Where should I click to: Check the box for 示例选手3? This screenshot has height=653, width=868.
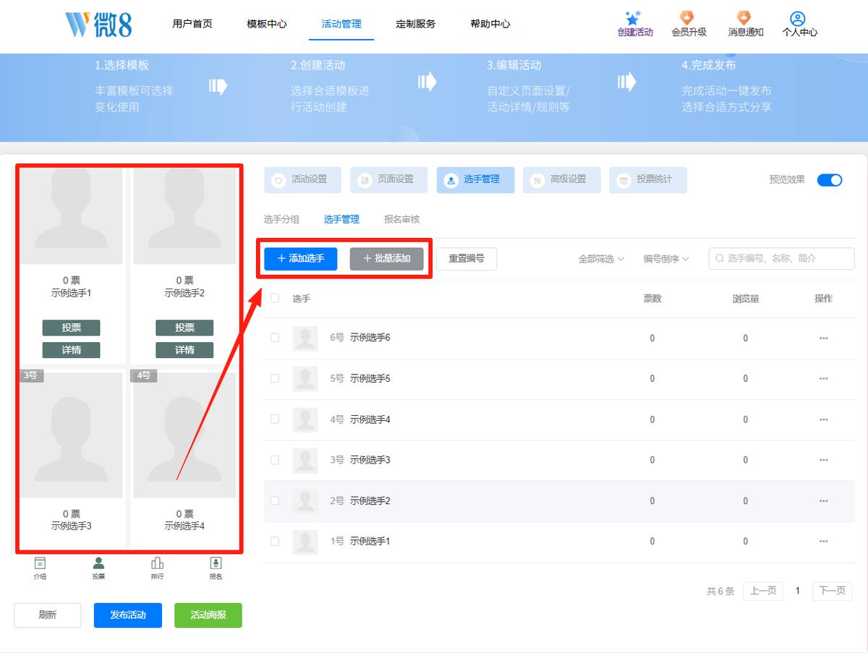(274, 460)
